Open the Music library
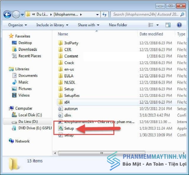 [23, 82]
